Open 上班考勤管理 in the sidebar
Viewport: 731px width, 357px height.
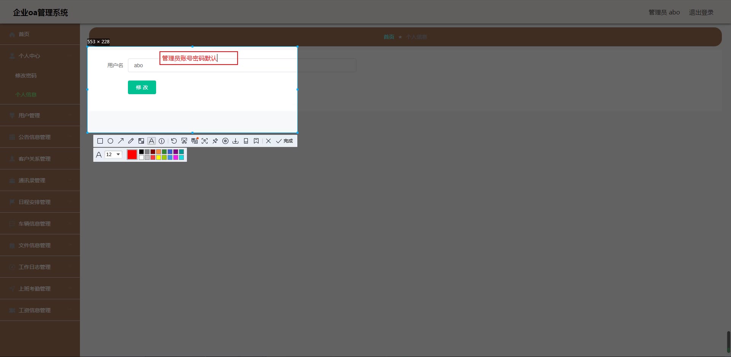click(40, 289)
